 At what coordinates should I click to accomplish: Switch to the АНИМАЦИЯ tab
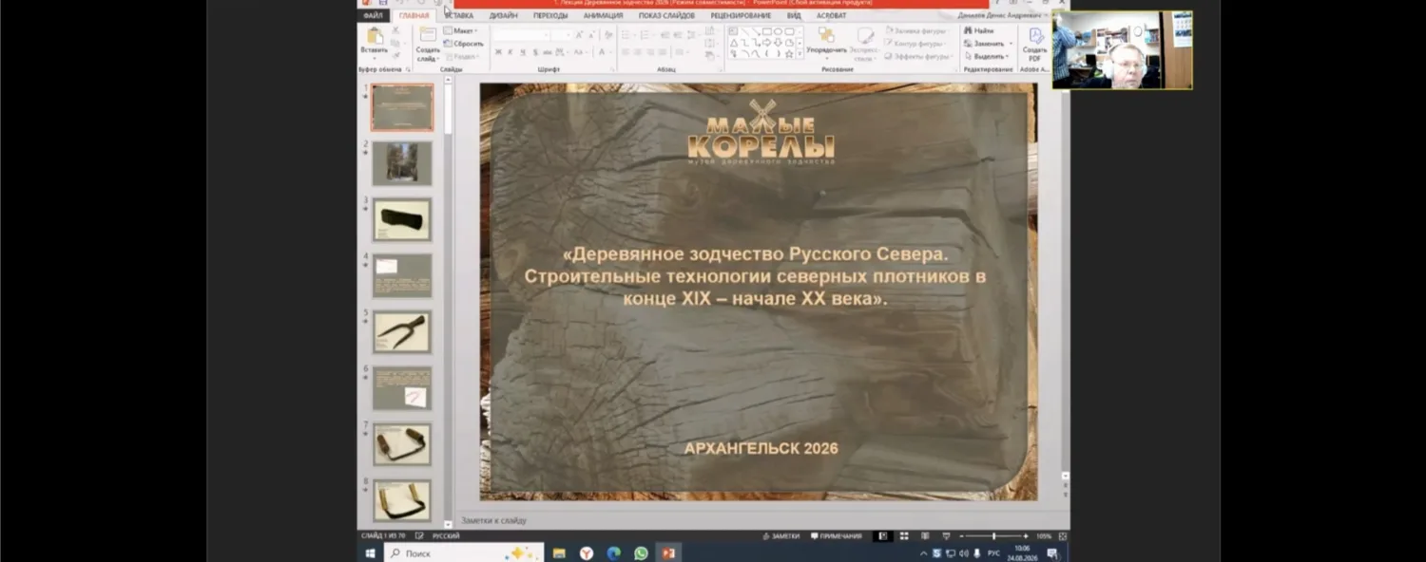point(604,15)
